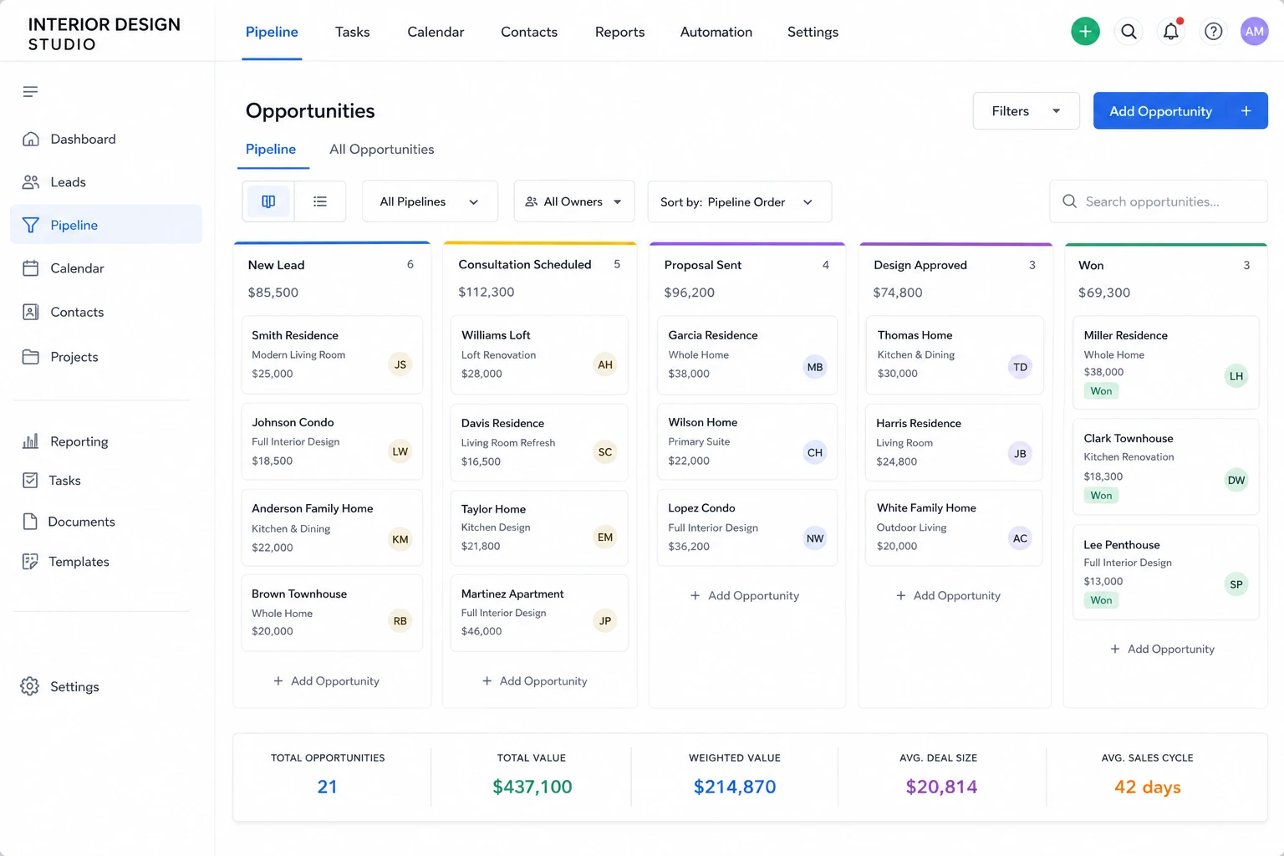
Task: Click the Pipeline funnel icon in sidebar
Action: tap(31, 225)
